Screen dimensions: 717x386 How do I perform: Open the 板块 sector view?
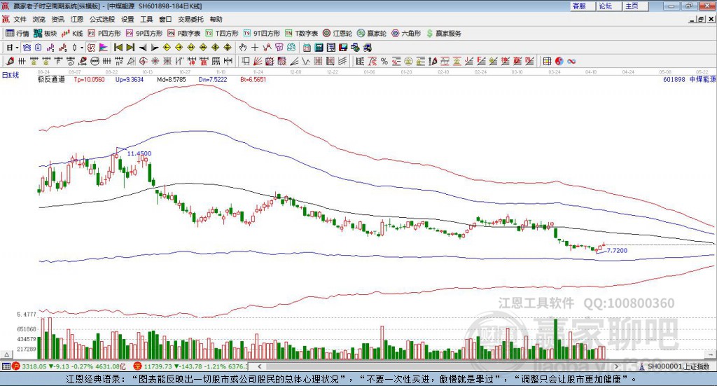point(46,34)
